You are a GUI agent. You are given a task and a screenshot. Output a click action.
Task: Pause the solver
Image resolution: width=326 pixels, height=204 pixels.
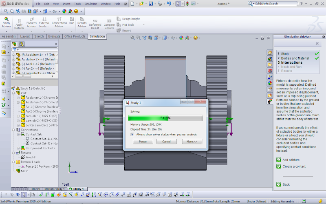(x=143, y=142)
